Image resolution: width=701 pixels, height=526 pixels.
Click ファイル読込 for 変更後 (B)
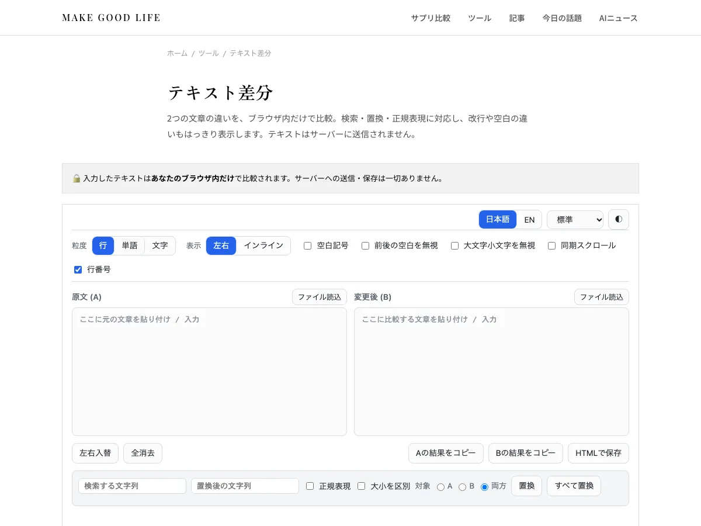[x=602, y=297]
